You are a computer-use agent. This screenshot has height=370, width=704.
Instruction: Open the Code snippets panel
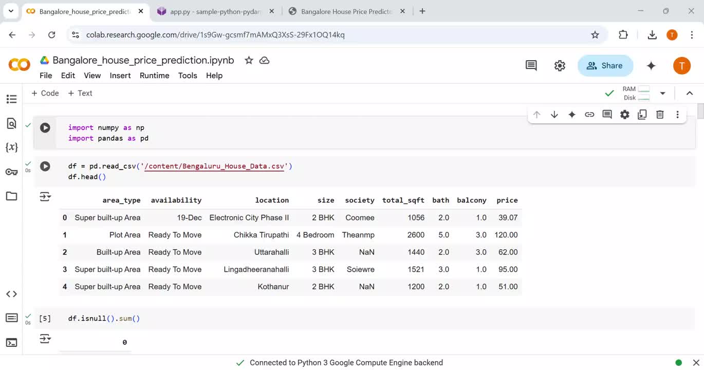pos(11,294)
